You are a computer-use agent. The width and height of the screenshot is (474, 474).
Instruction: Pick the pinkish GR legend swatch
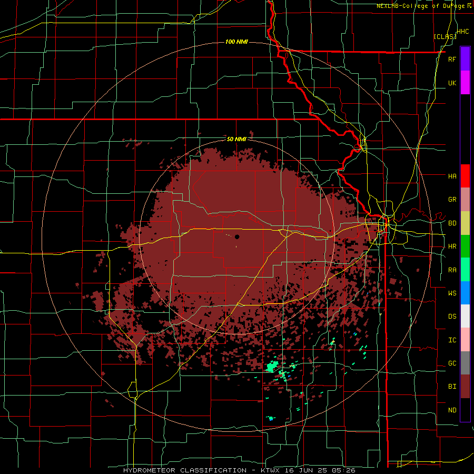click(x=465, y=199)
